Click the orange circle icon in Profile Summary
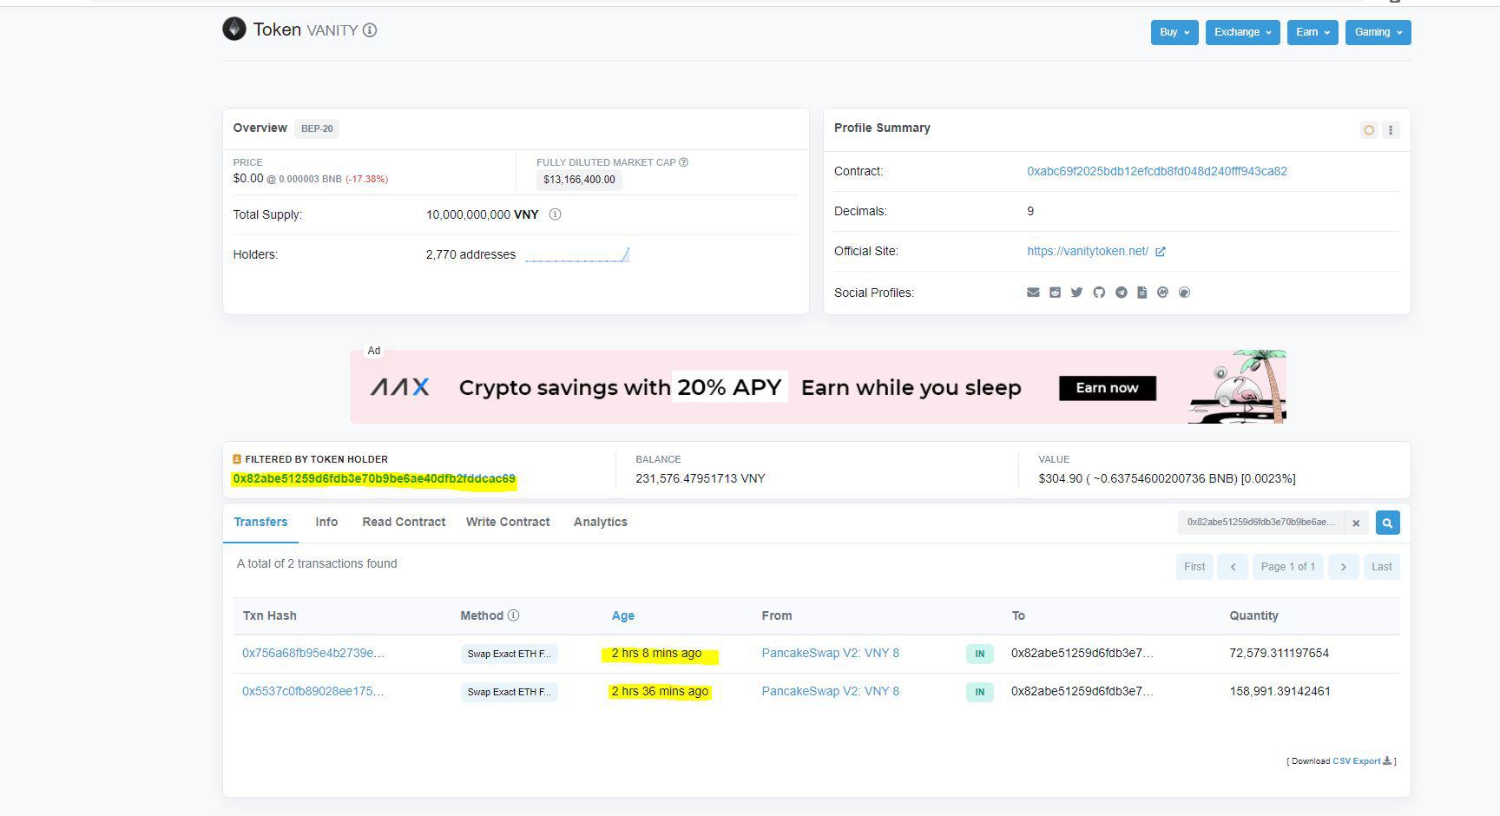This screenshot has height=816, width=1500. (1369, 130)
